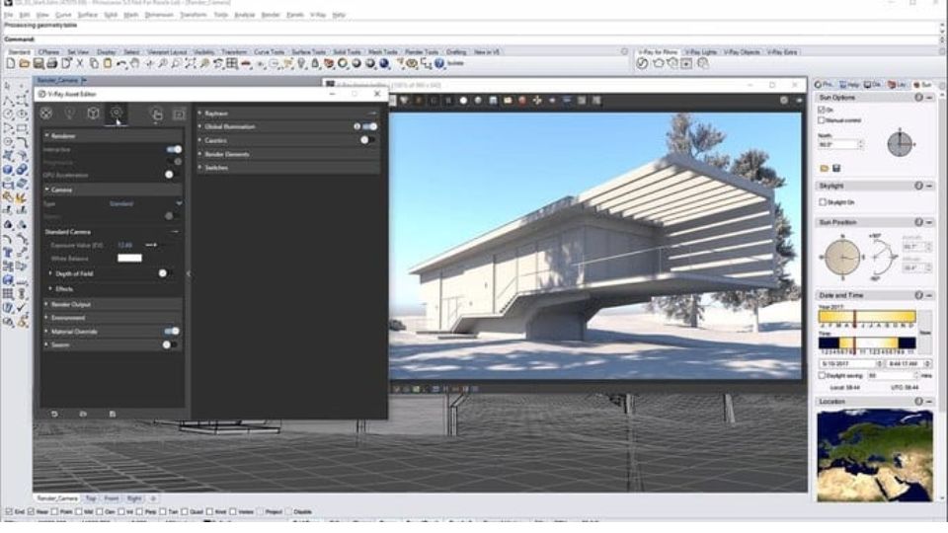Click the load settings folder icon in Asset Editor
This screenshot has height=533, width=948.
click(x=83, y=414)
